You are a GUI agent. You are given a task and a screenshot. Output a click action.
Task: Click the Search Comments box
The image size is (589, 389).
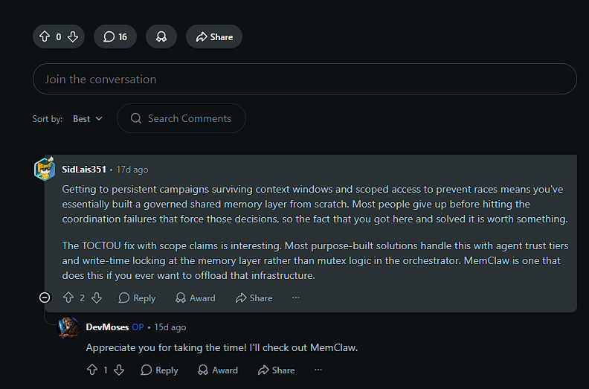pyautogui.click(x=181, y=118)
